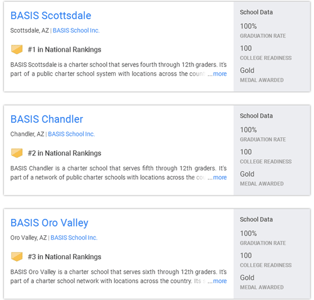This screenshot has height=300, width=314.
Task: Click the gold badge icon beside #2 ranking
Action: coord(17,153)
